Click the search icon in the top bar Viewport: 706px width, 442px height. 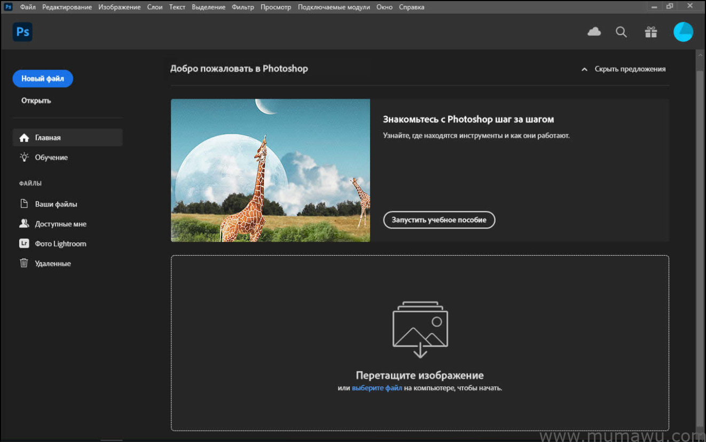coord(621,31)
